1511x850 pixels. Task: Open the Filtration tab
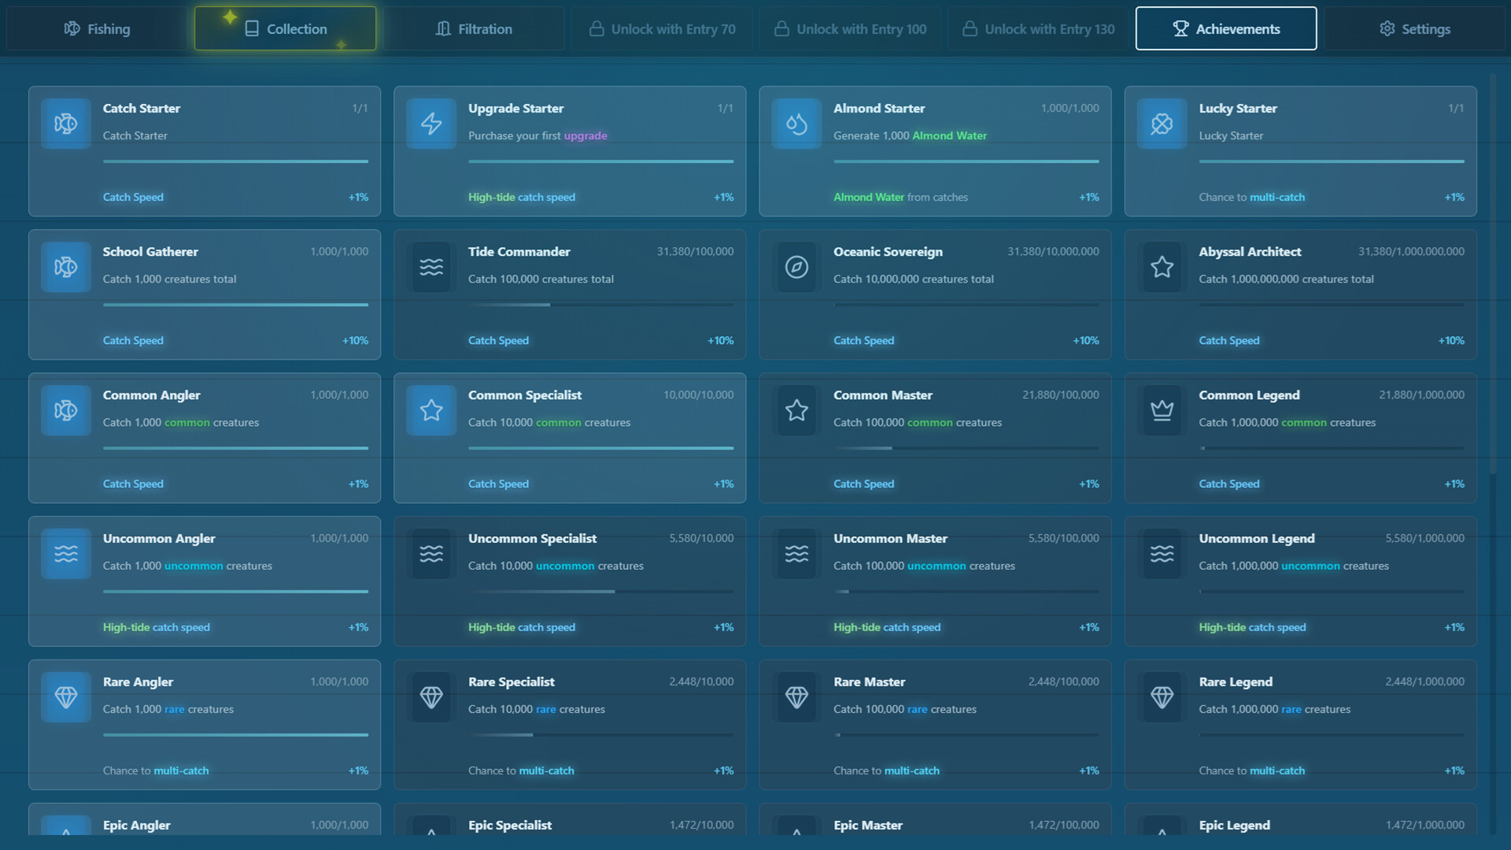pos(474,28)
